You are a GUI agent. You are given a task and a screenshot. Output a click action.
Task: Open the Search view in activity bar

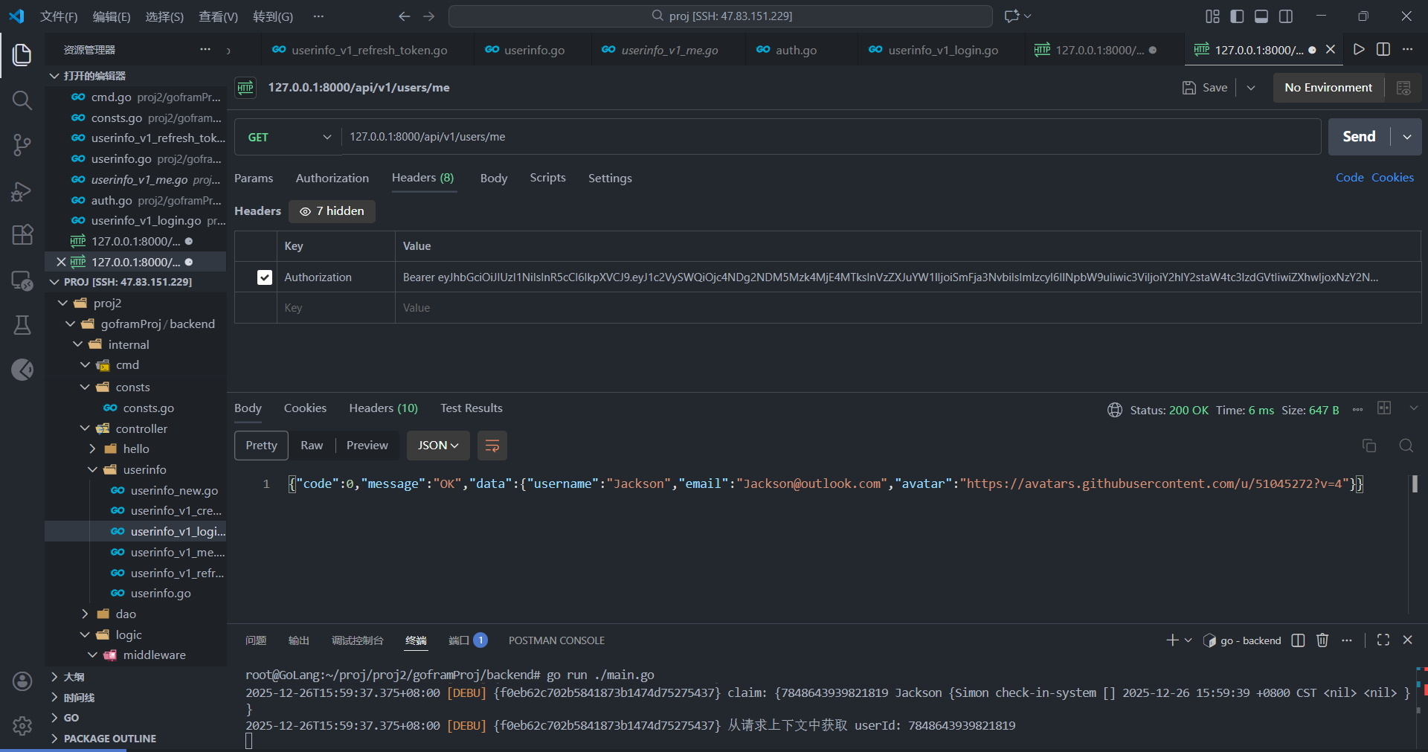tap(22, 100)
